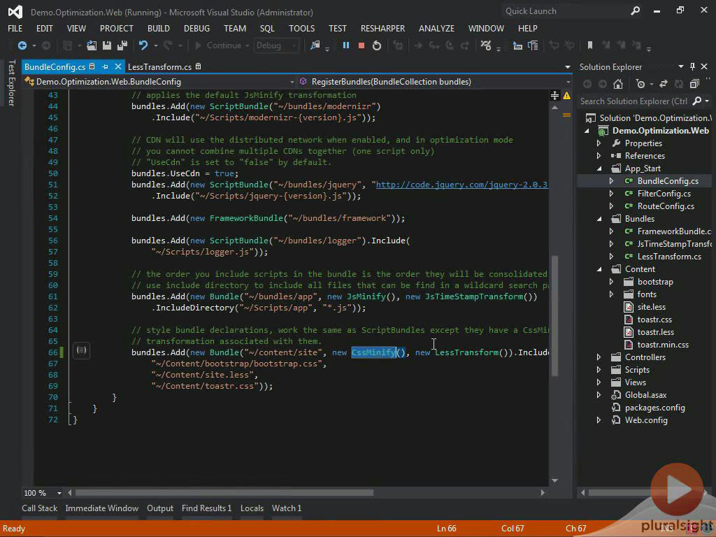Click the editor horizontal scrollbar thumb
Image resolution: width=716 pixels, height=537 pixels.
tap(224, 492)
